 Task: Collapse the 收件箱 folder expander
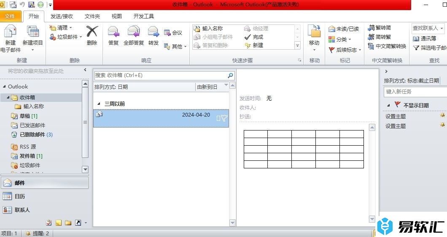(8, 97)
